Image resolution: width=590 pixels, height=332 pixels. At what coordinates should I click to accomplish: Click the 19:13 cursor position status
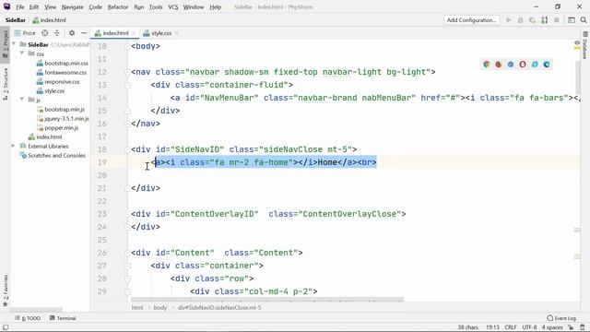point(492,327)
